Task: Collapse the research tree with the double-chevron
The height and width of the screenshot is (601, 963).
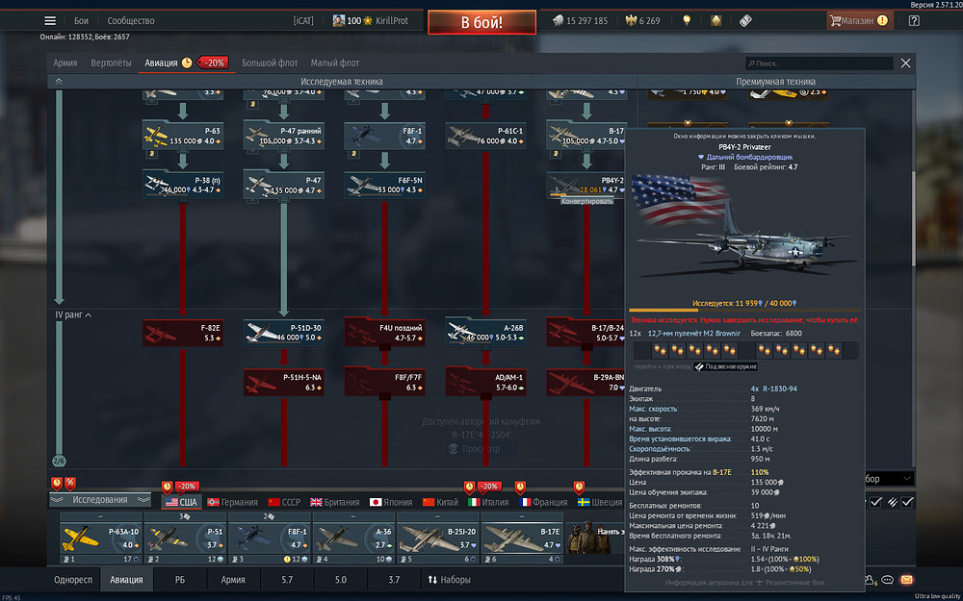Action: pos(59,82)
